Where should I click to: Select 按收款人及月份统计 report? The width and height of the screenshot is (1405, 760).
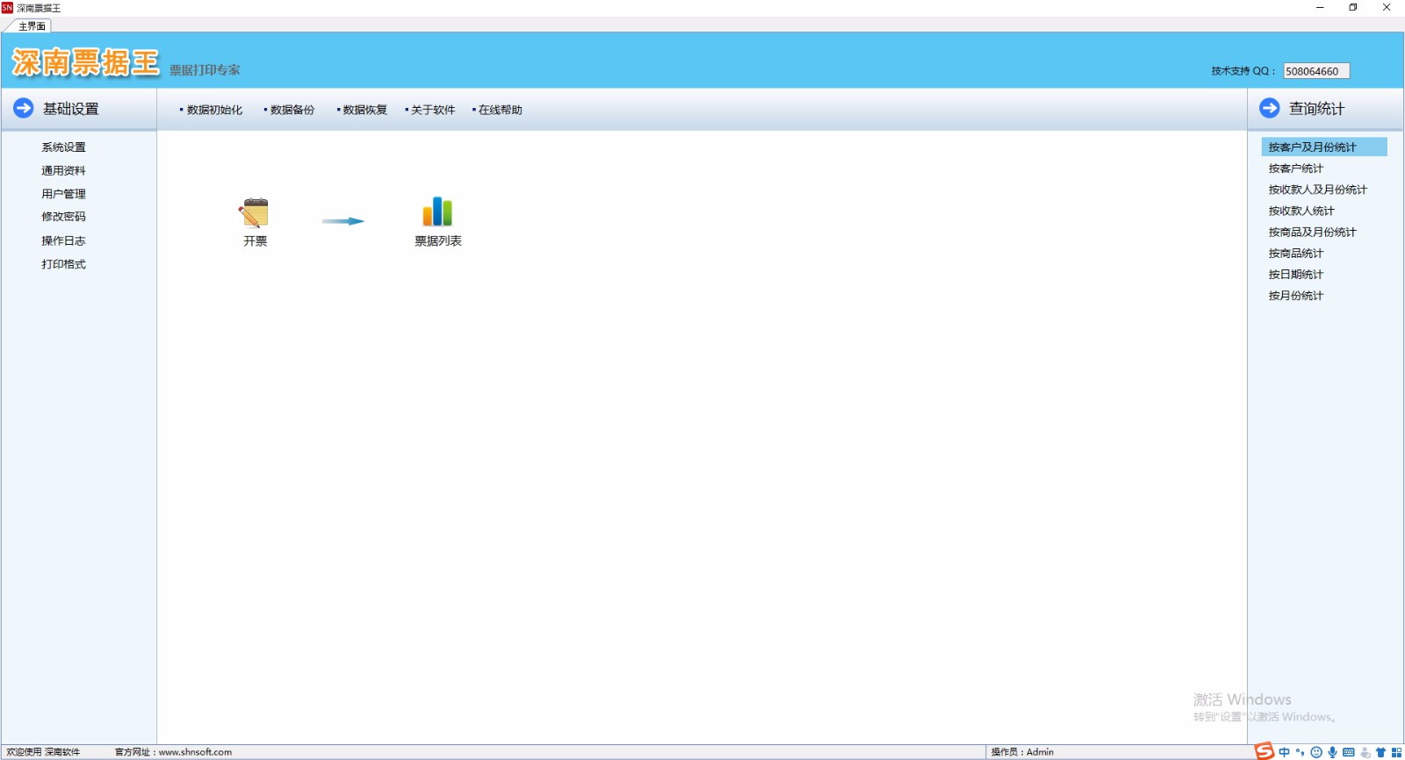coord(1317,190)
